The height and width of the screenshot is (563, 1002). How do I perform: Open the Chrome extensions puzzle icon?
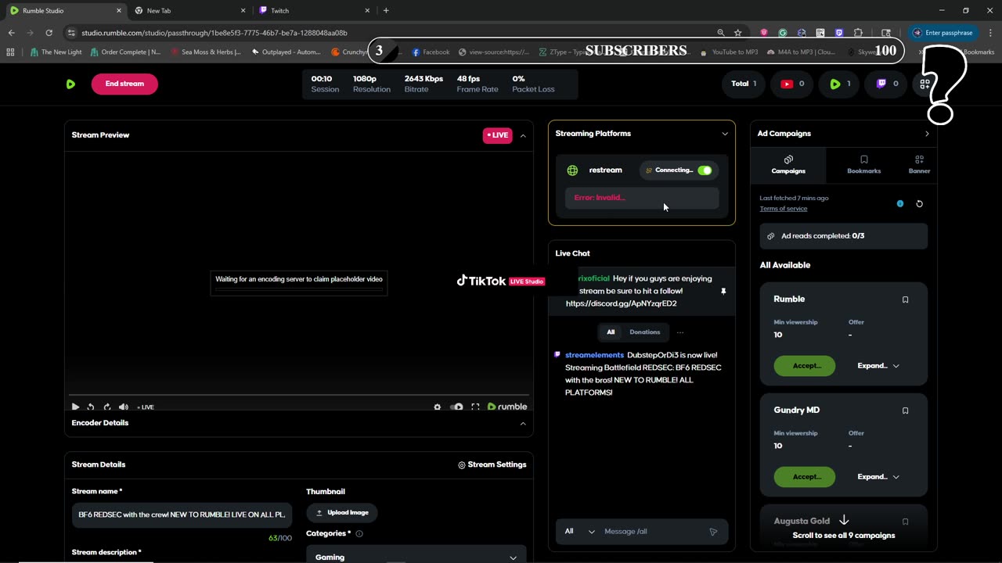tap(858, 33)
